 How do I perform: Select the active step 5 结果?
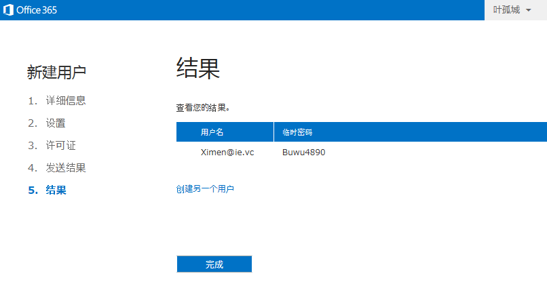coord(56,190)
